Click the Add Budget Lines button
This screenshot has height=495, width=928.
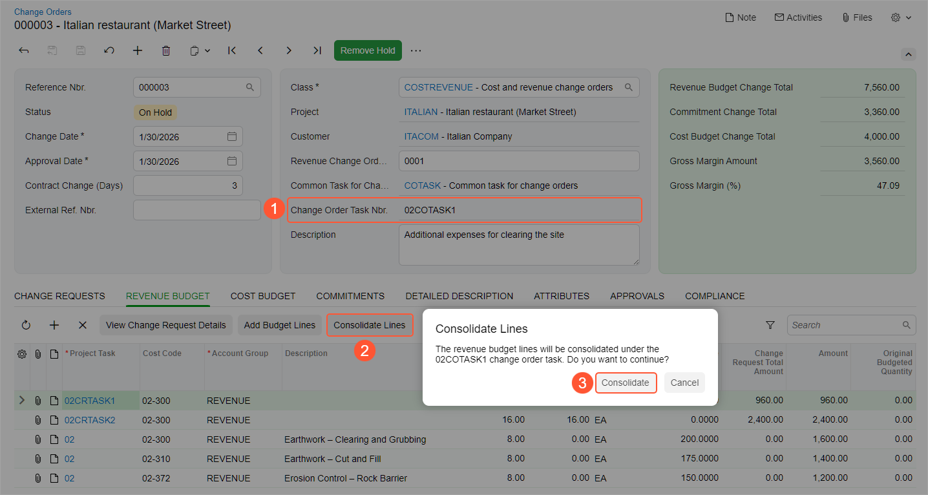(280, 325)
